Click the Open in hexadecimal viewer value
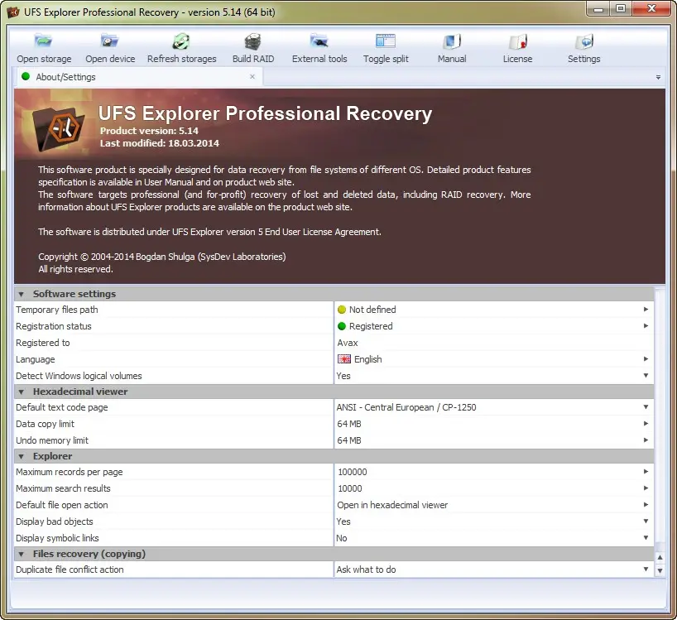The height and width of the screenshot is (620, 677). pos(392,505)
